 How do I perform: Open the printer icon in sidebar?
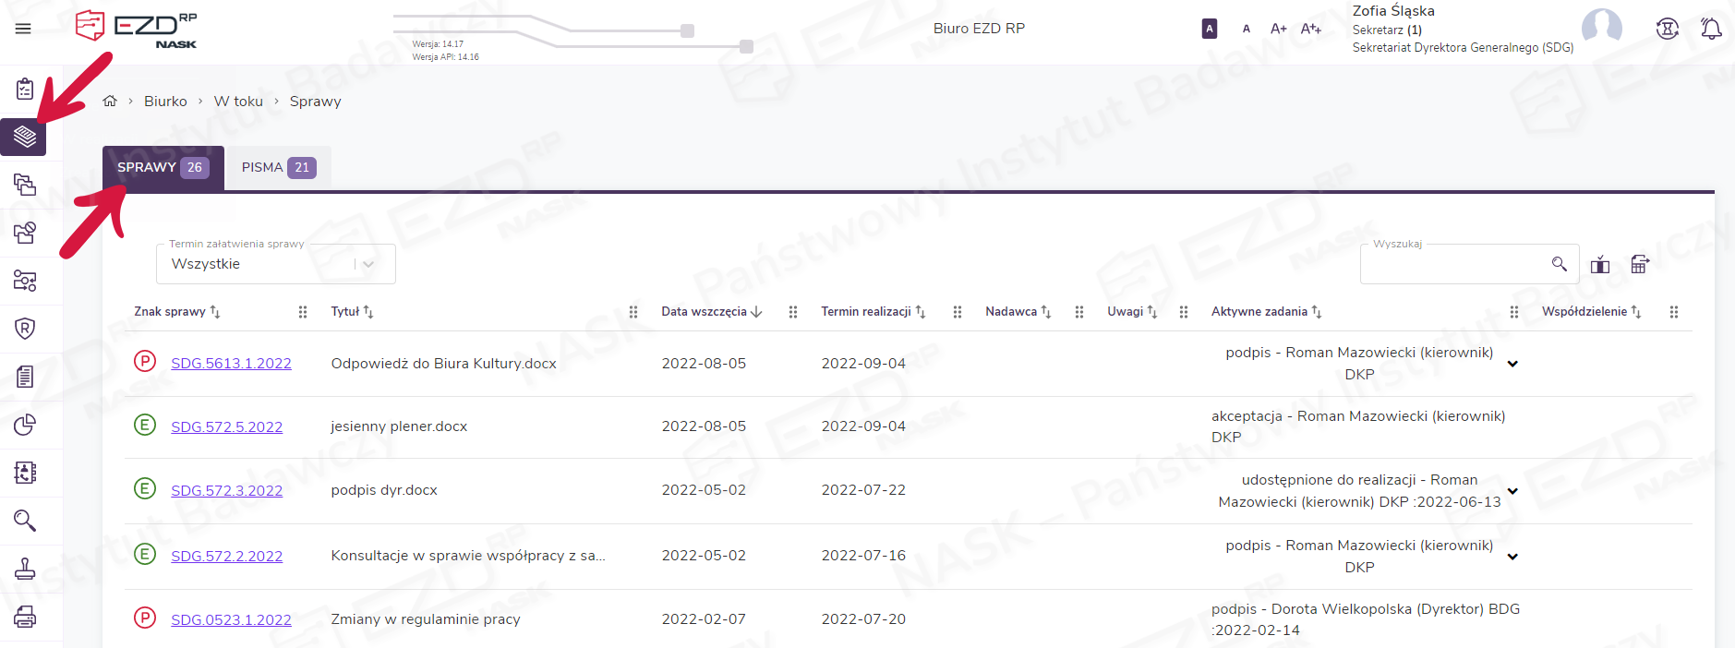[x=25, y=617]
